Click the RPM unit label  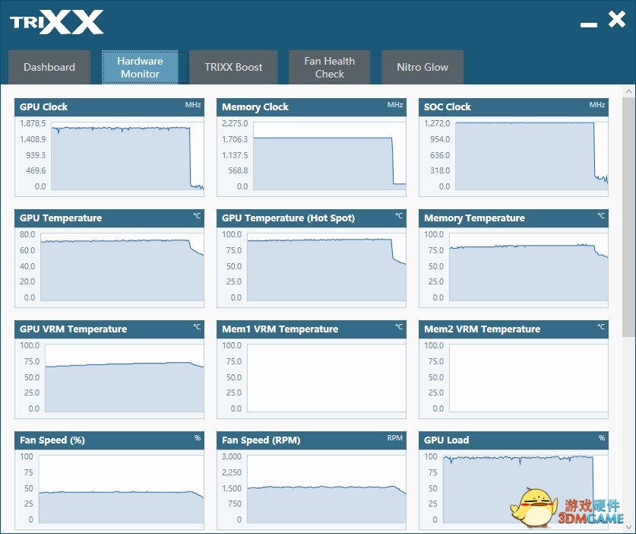click(394, 437)
